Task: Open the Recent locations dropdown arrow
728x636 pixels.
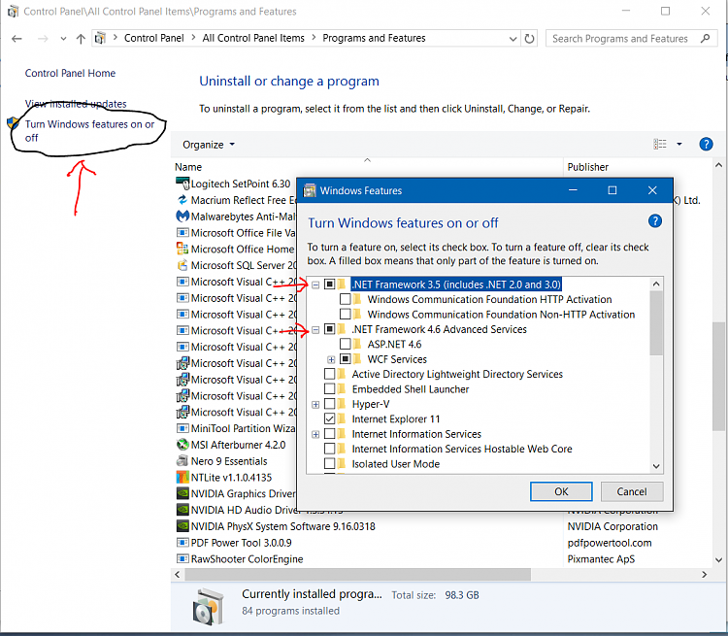Action: [63, 39]
